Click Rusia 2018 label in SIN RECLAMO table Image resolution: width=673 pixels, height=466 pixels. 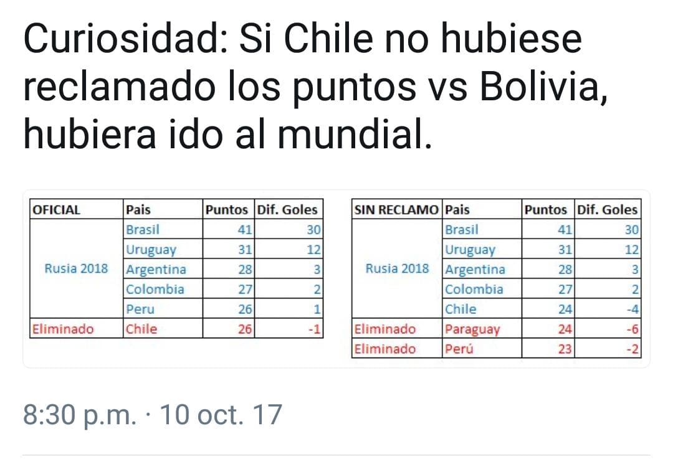tap(397, 269)
